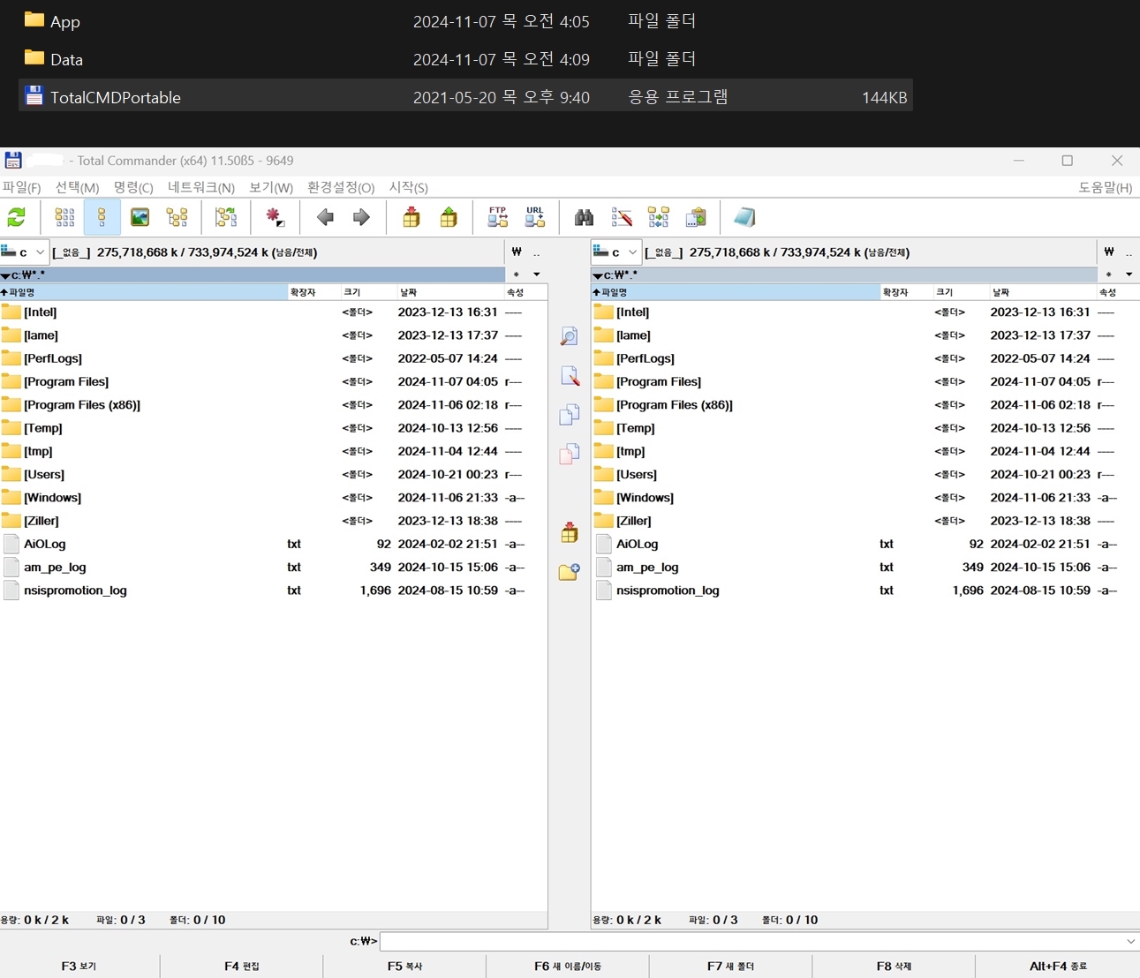Open the 도움말(H) help menu
The width and height of the screenshot is (1140, 978).
point(1106,187)
